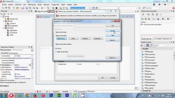Click the Options>> button
This screenshot has height=98, width=175.
[x=112, y=58]
